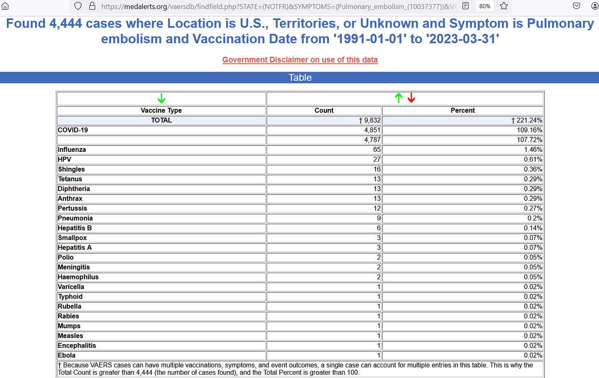599x378 pixels.
Task: Click the Pneumonia row label
Action: coord(75,218)
